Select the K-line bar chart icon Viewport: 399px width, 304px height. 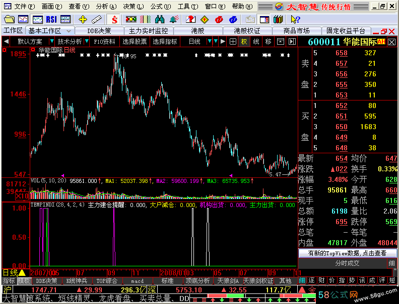coord(38,19)
